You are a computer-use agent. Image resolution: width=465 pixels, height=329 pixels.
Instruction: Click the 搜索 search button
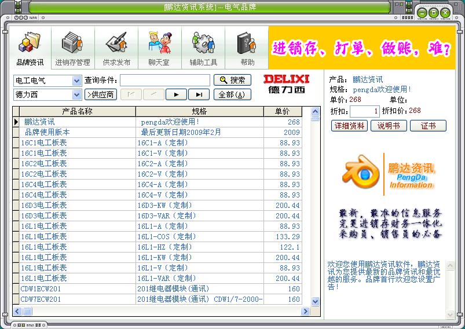pos(232,80)
